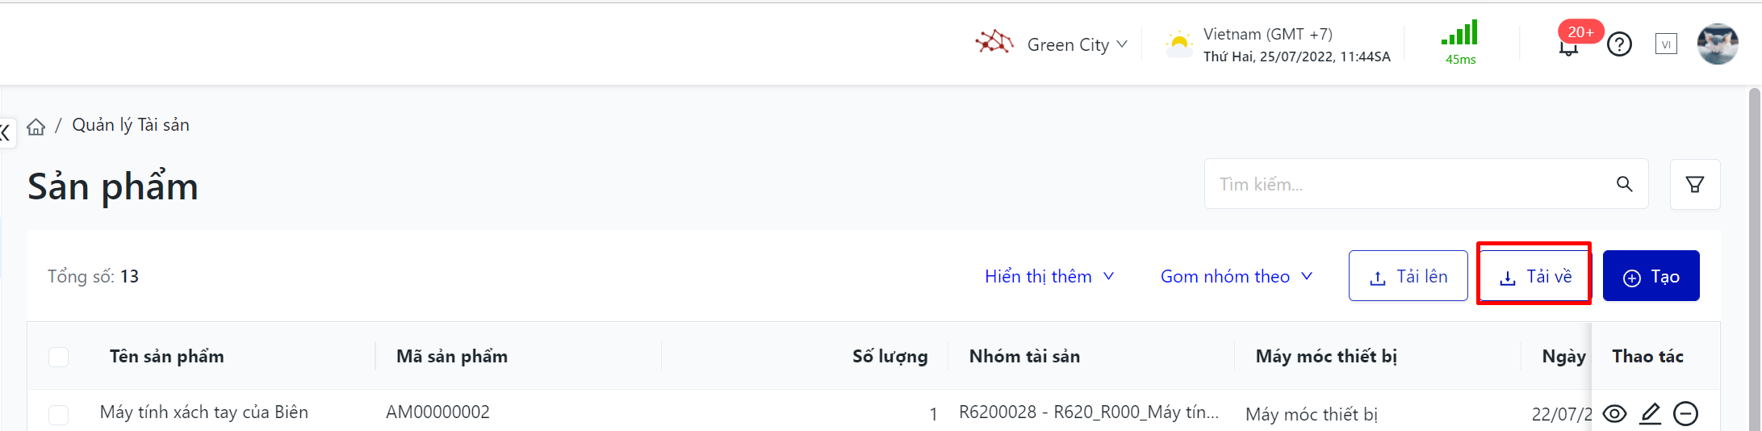This screenshot has height=431, width=1762.
Task: Delete the AM00000002 product row
Action: coord(1685,414)
